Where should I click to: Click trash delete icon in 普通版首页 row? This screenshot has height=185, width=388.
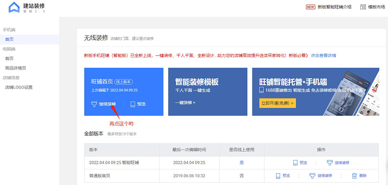point(354,176)
